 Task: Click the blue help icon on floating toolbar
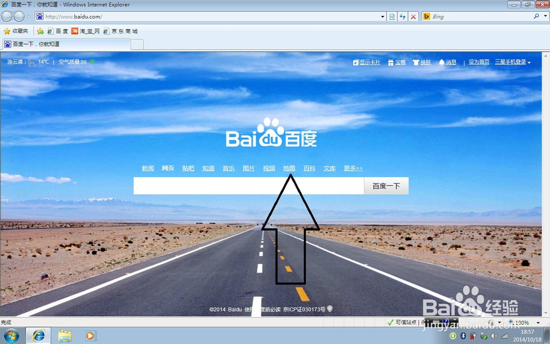tap(446, 321)
